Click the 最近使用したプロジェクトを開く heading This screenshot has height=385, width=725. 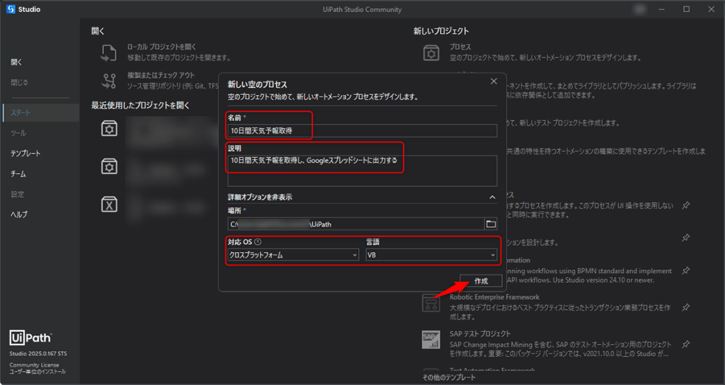[x=140, y=105]
